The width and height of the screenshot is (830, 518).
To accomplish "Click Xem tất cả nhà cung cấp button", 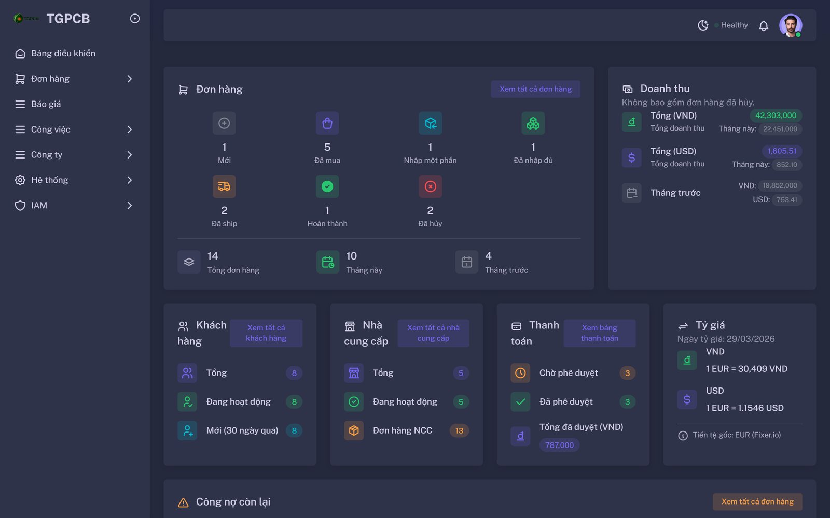I will coord(433,333).
